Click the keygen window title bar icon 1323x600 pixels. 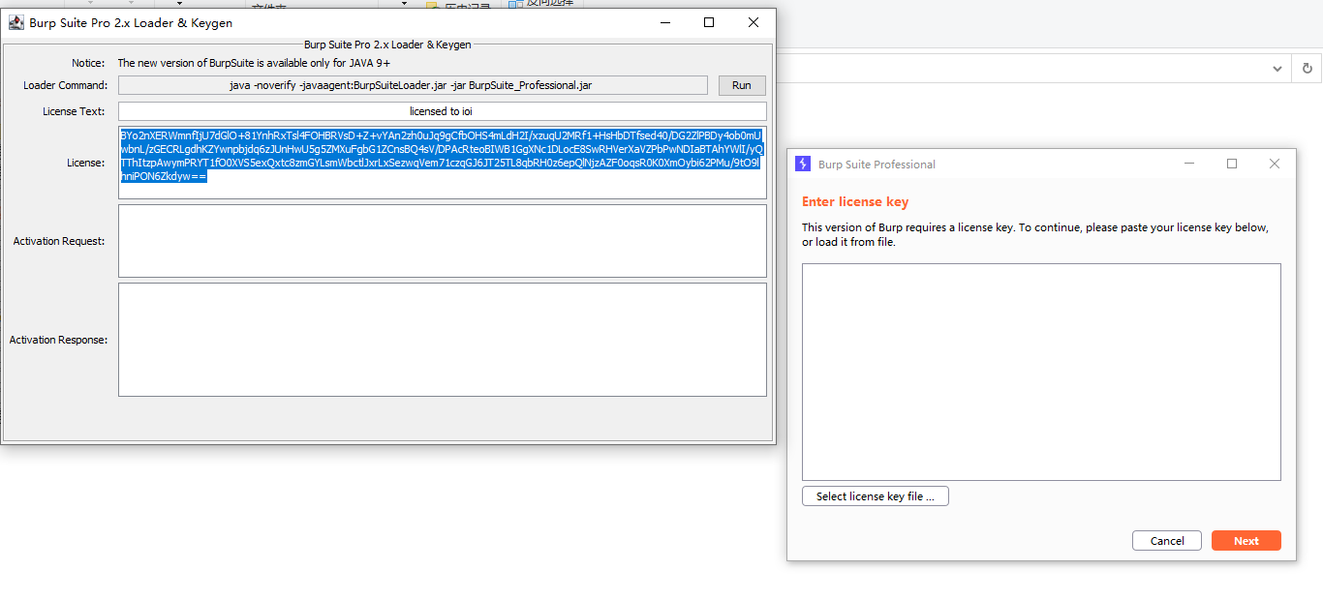(15, 22)
